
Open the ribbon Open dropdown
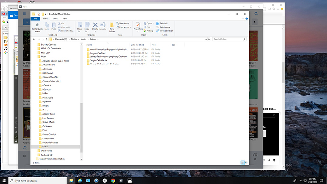(149, 23)
